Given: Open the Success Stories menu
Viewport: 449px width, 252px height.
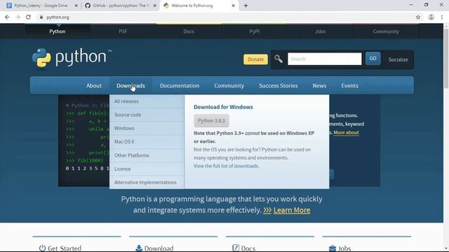Looking at the screenshot, I should coord(279,85).
